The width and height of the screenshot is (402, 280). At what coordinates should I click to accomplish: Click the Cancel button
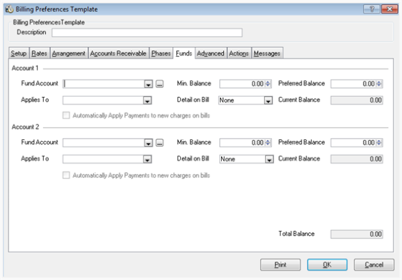(x=374, y=265)
